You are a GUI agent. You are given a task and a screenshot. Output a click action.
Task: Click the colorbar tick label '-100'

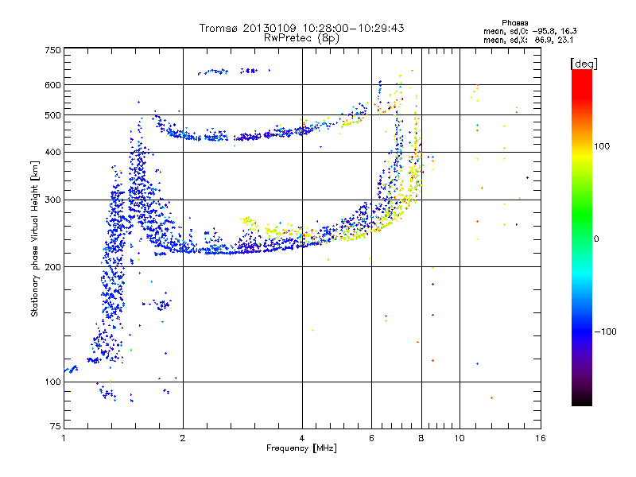coord(605,332)
